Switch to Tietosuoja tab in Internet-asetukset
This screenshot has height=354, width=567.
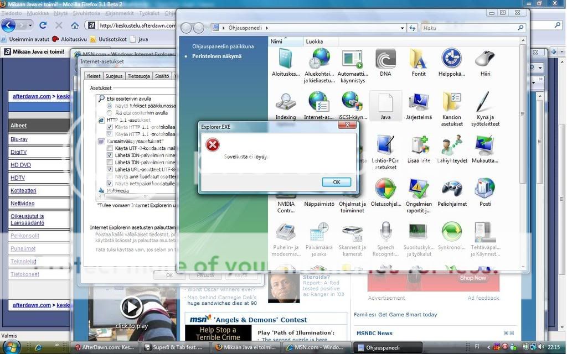point(139,76)
